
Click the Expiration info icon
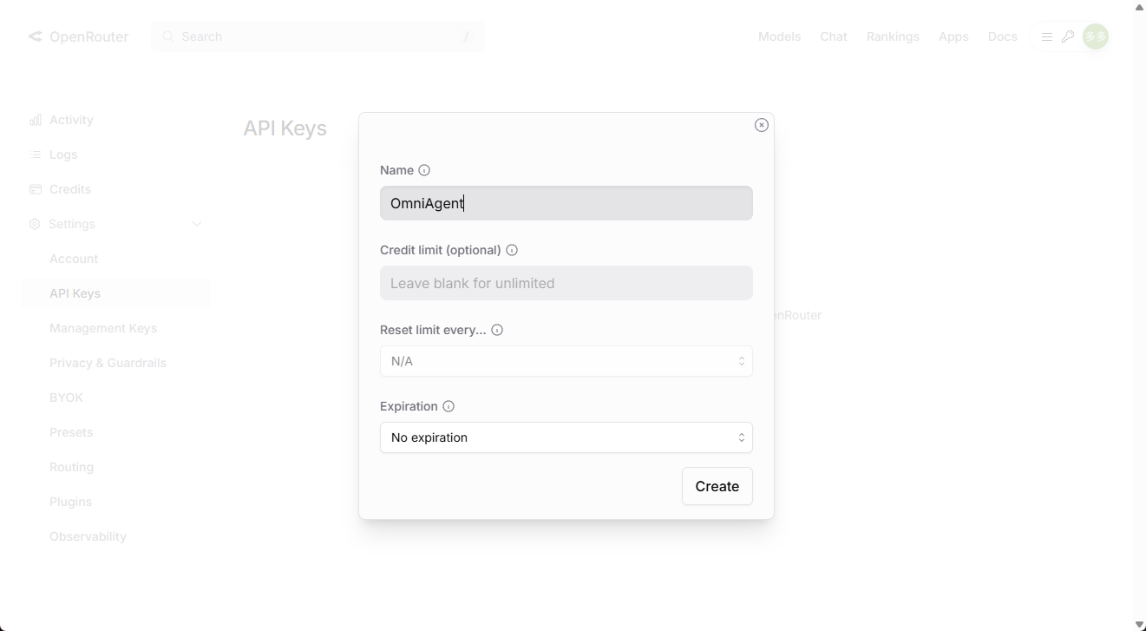click(449, 406)
